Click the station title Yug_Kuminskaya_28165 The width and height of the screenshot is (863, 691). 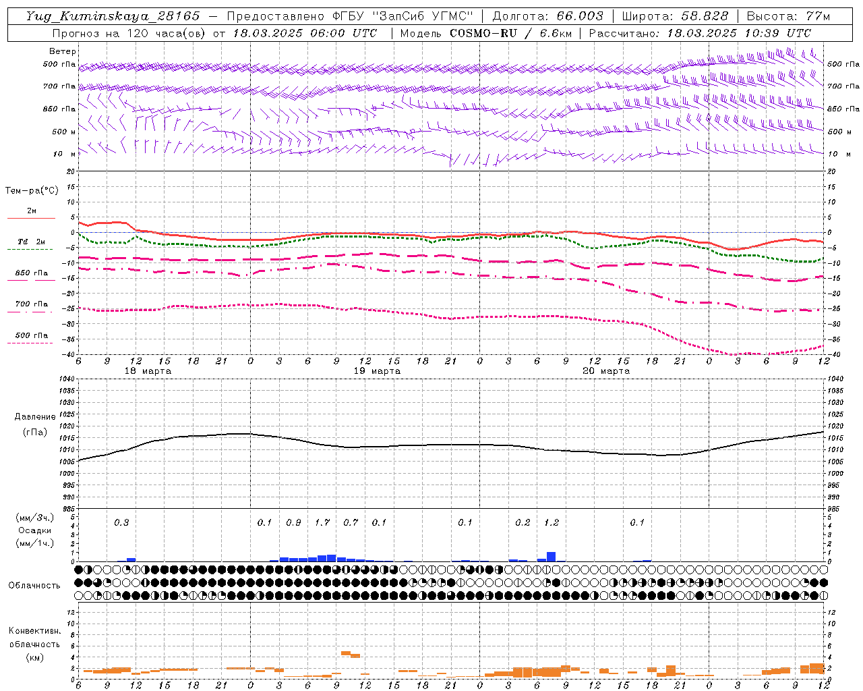click(x=113, y=16)
